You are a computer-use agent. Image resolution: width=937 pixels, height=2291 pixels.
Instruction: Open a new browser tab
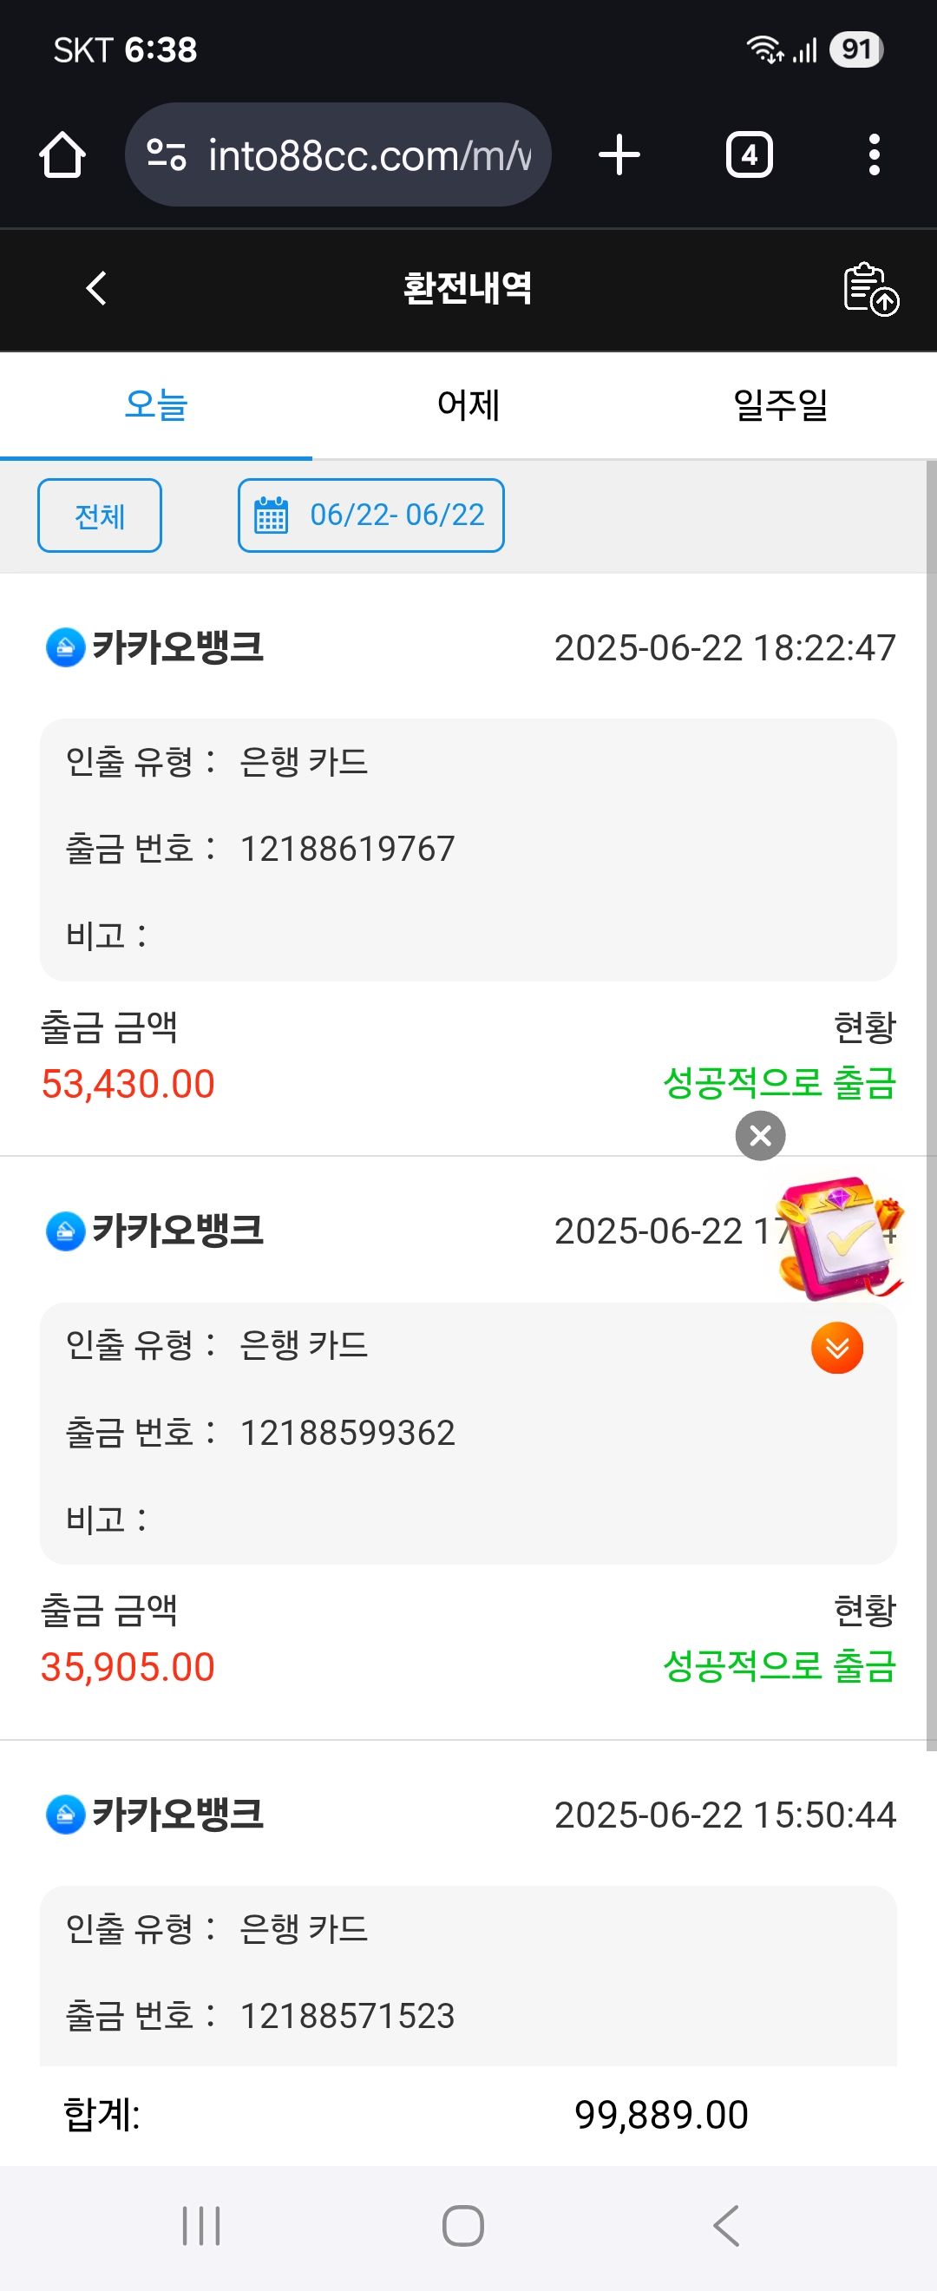click(619, 155)
